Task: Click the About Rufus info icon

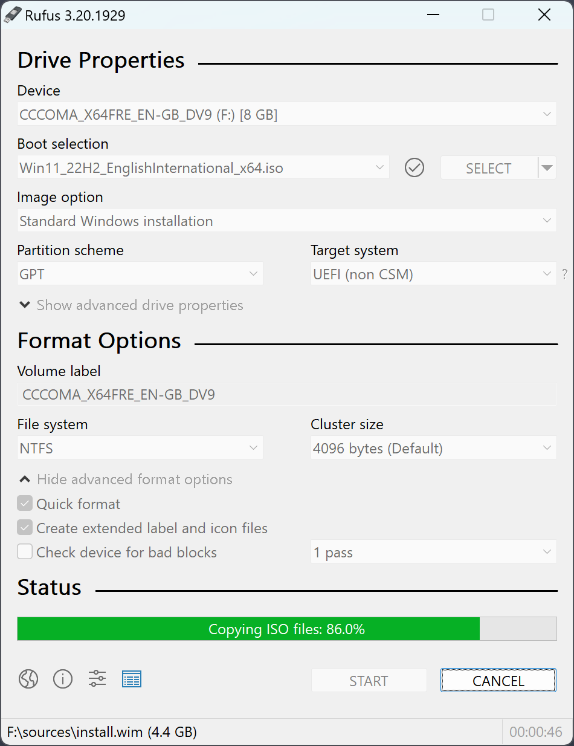Action: point(62,679)
